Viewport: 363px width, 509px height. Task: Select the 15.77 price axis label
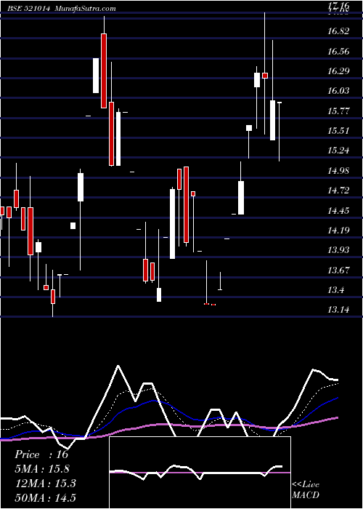(338, 111)
